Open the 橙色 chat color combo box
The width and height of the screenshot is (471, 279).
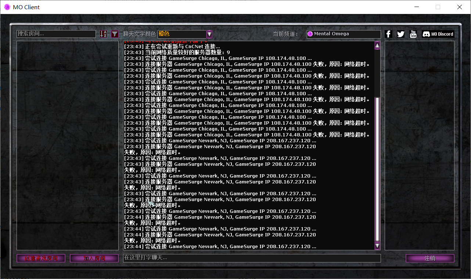tap(185, 34)
